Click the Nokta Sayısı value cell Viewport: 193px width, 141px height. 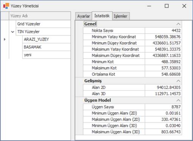tap(163, 30)
